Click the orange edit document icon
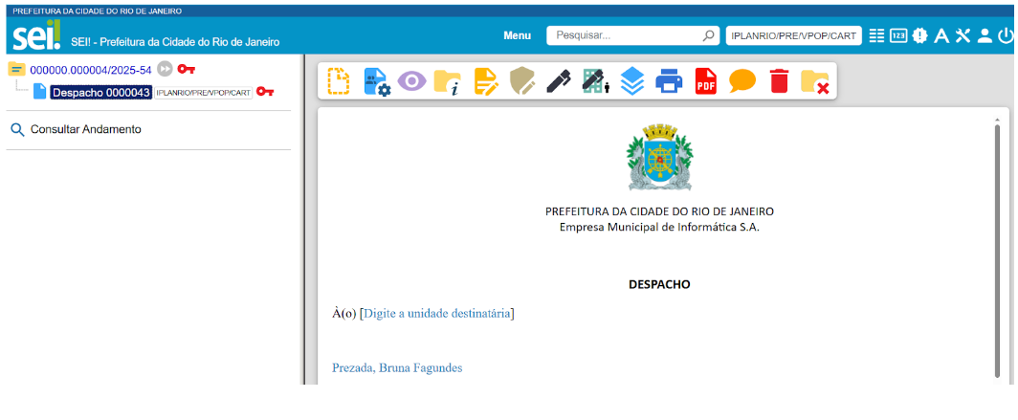The image size is (1018, 420). click(486, 81)
